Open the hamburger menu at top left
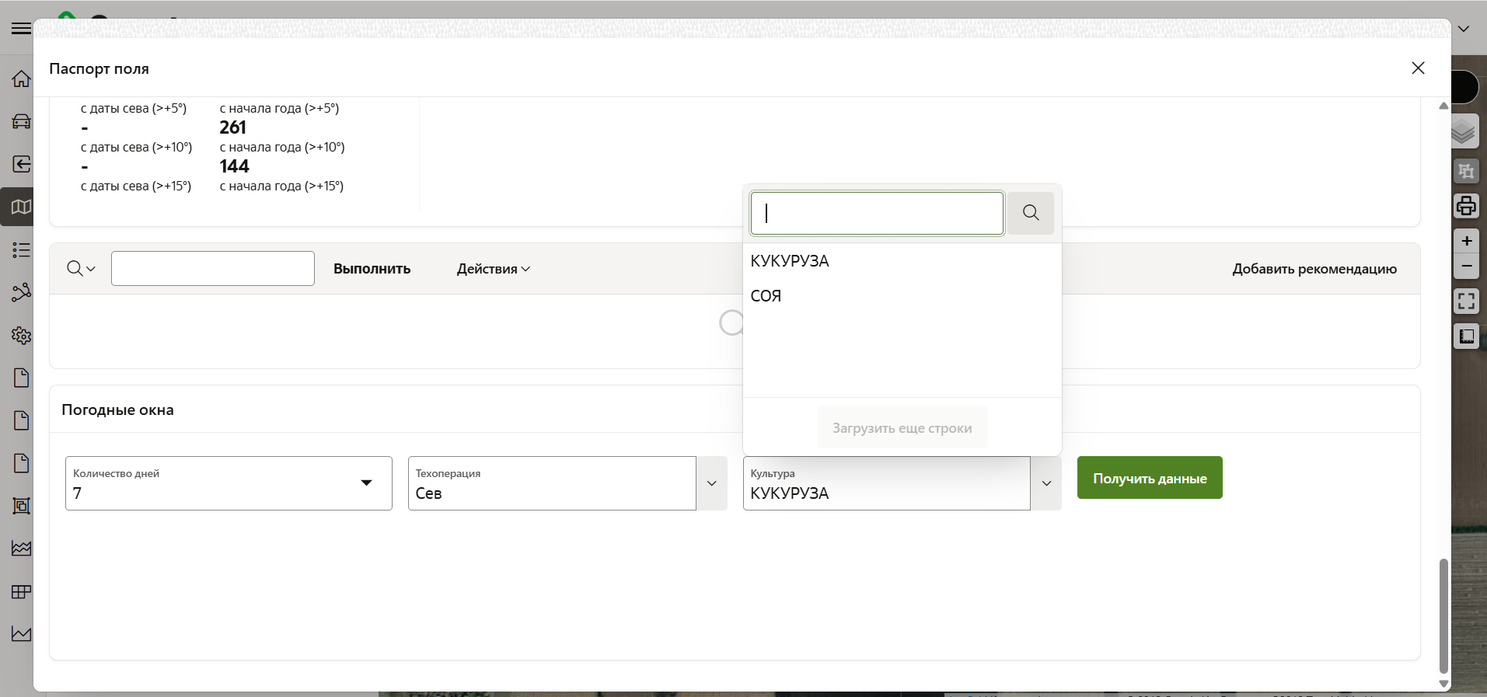The height and width of the screenshot is (697, 1487). point(21,29)
